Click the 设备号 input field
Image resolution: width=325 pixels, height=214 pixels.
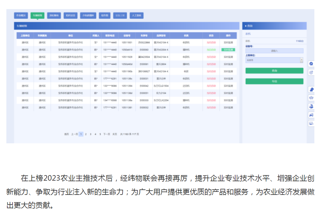pos(274,51)
